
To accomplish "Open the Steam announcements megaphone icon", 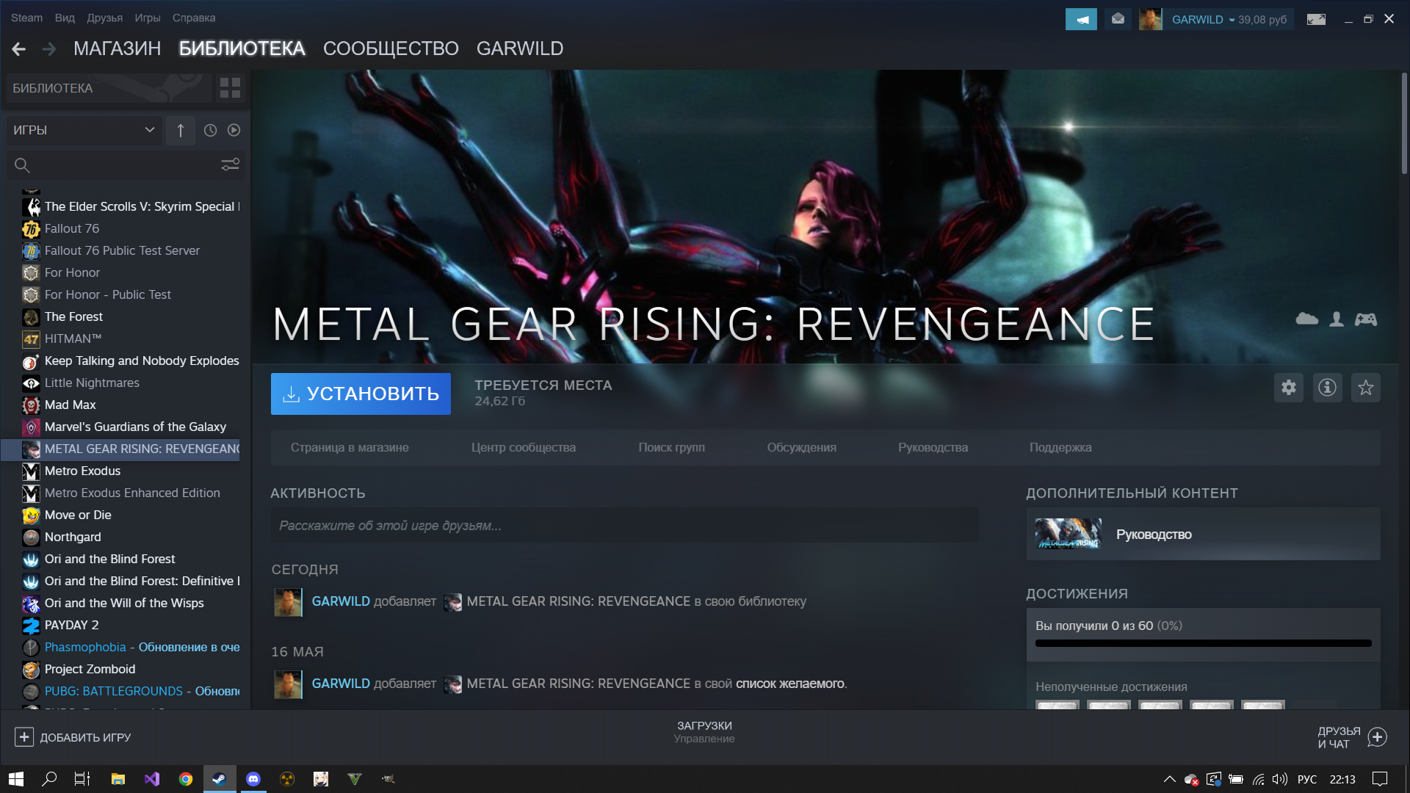I will [1081, 19].
